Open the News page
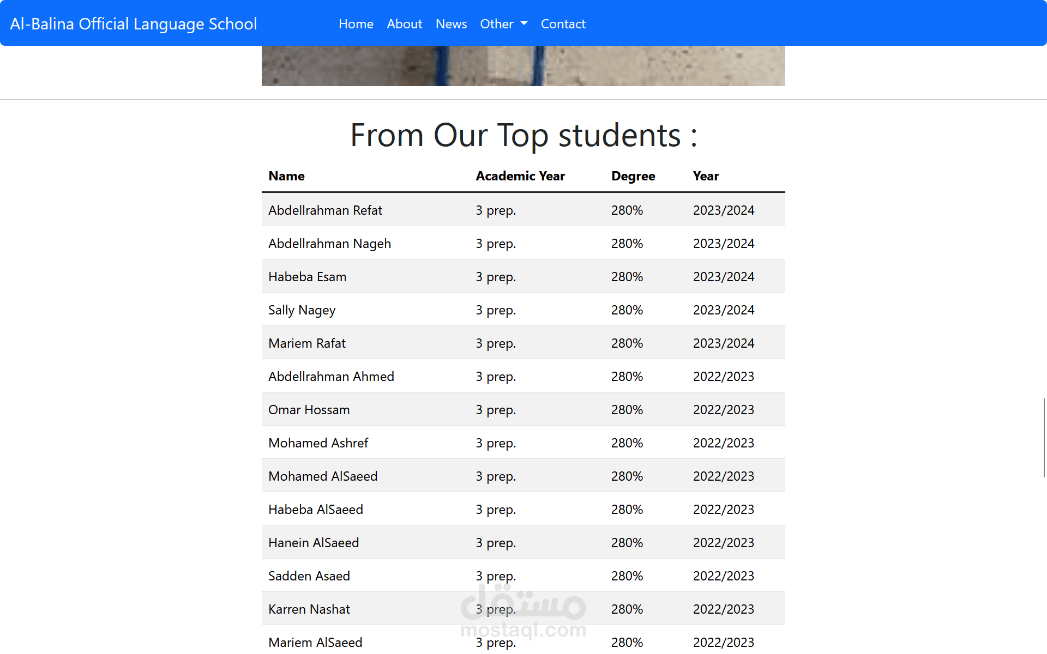Screen dimensions: 1047x654 (451, 24)
